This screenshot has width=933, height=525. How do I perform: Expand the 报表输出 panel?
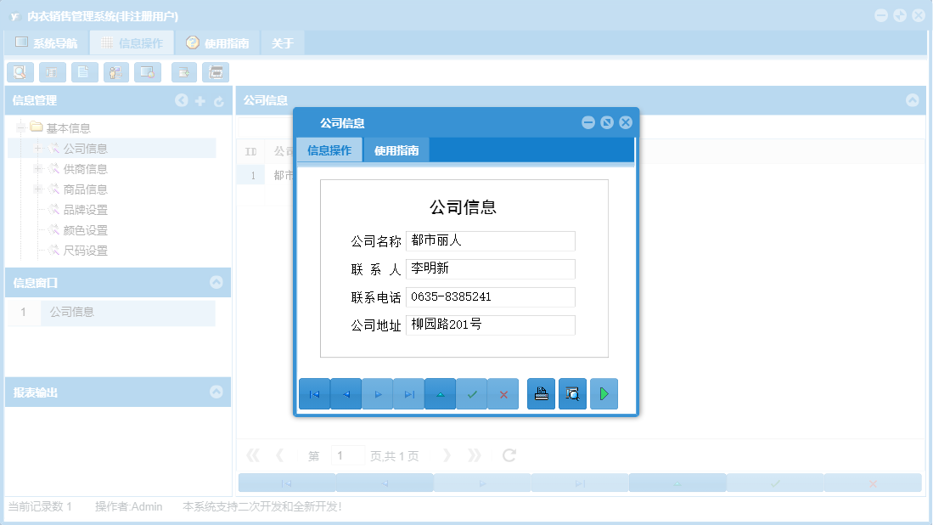tap(216, 392)
